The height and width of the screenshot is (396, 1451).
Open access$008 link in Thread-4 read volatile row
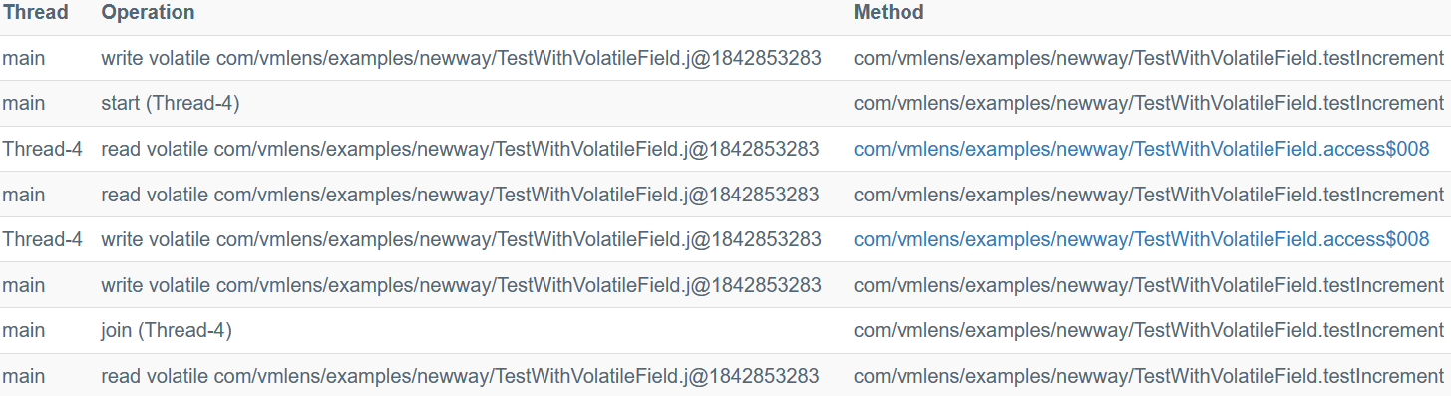click(1141, 149)
